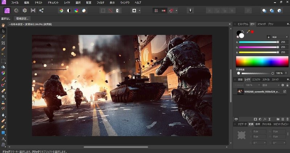Toggle the color panel lock icon
290x153 pixels.
(x=269, y=37)
